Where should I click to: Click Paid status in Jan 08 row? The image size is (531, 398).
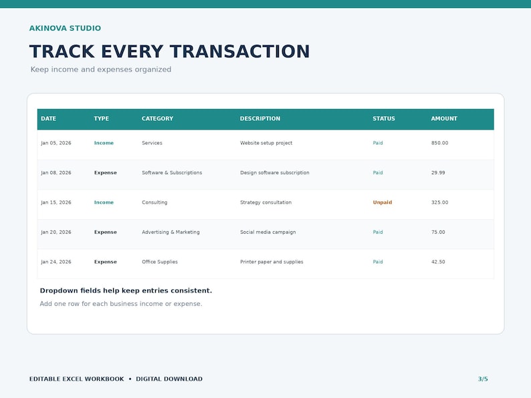pos(378,173)
